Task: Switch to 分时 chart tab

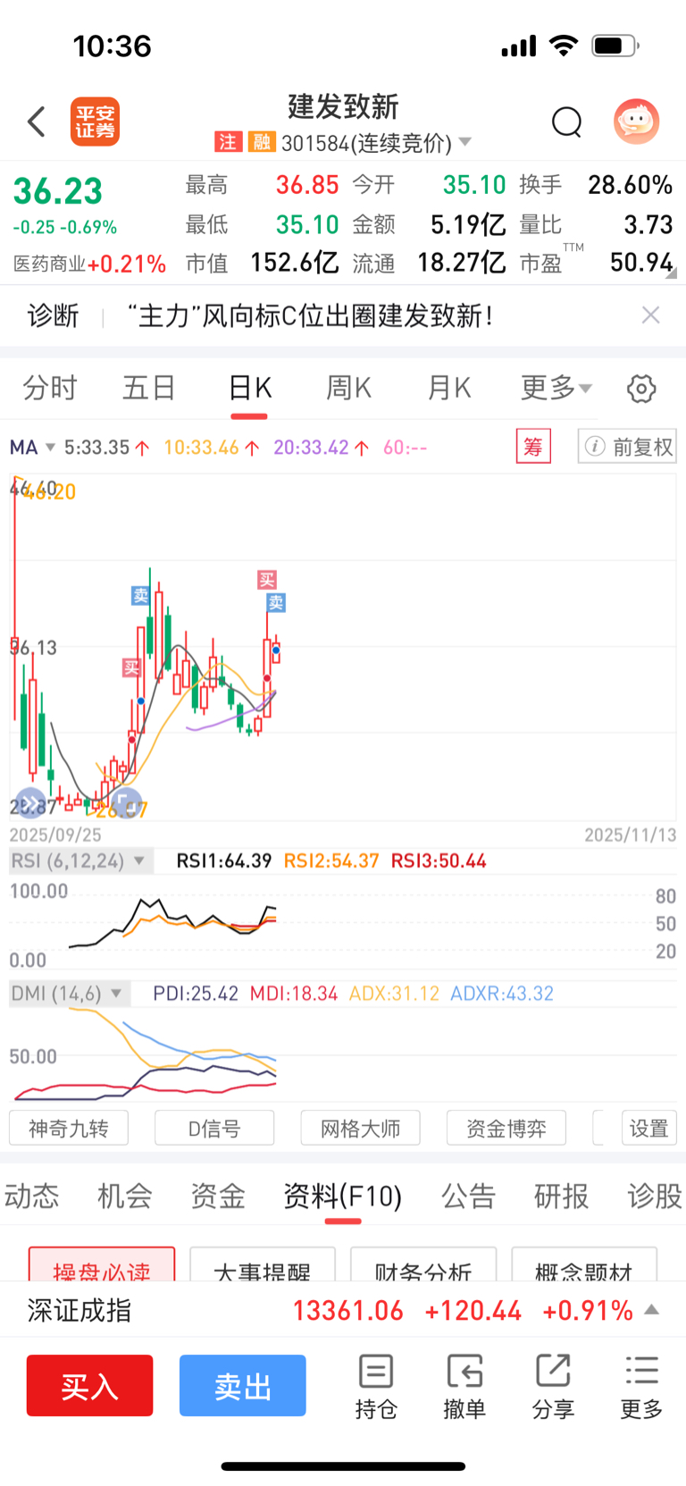Action: click(50, 388)
